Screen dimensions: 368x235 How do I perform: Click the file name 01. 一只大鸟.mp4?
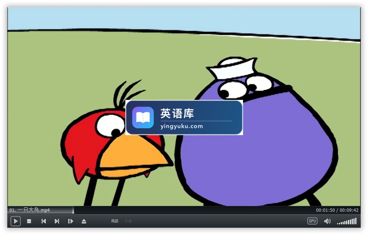[x=29, y=210]
